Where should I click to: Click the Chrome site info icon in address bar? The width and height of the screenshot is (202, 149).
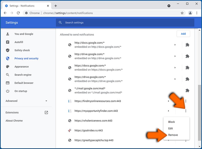coord(26,13)
